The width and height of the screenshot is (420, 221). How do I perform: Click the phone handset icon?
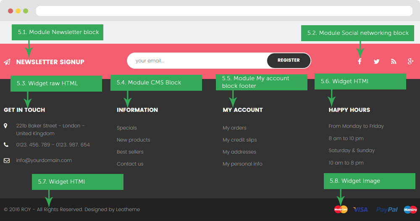[x=6, y=145]
